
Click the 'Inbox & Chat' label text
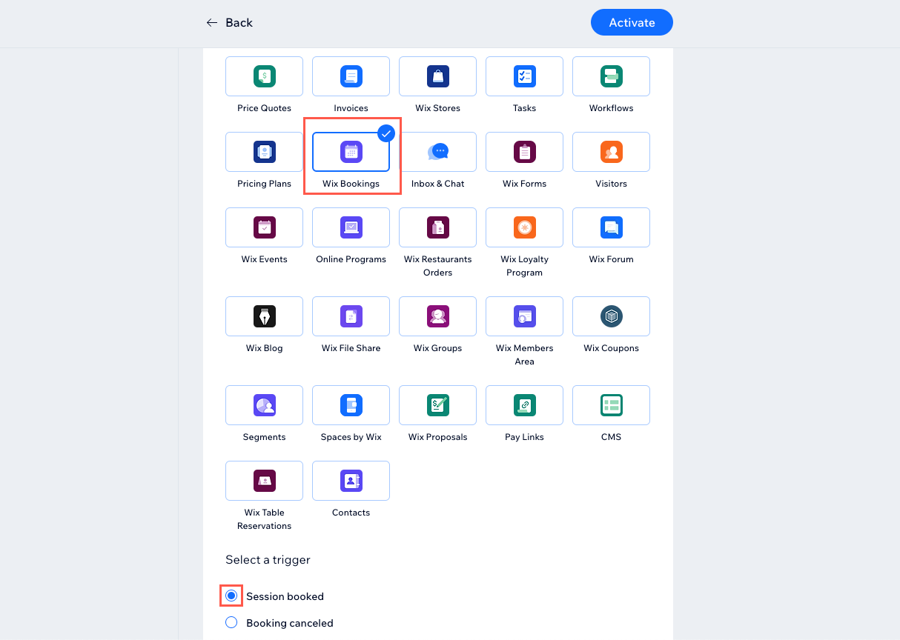(x=437, y=184)
